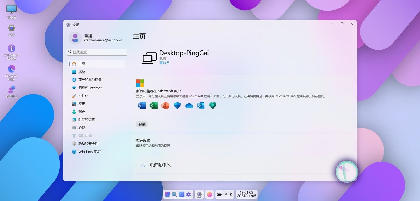Viewport: 420px width, 201px height.
Task: Click the Desktop-PingGai computer icon
Action: click(150, 57)
